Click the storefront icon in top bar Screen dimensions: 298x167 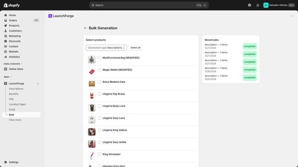tap(250, 5)
